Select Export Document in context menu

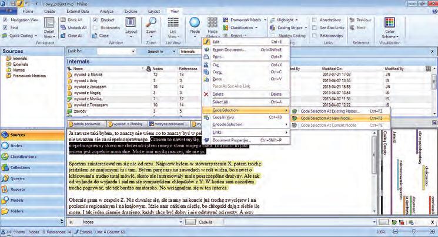click(x=246, y=50)
